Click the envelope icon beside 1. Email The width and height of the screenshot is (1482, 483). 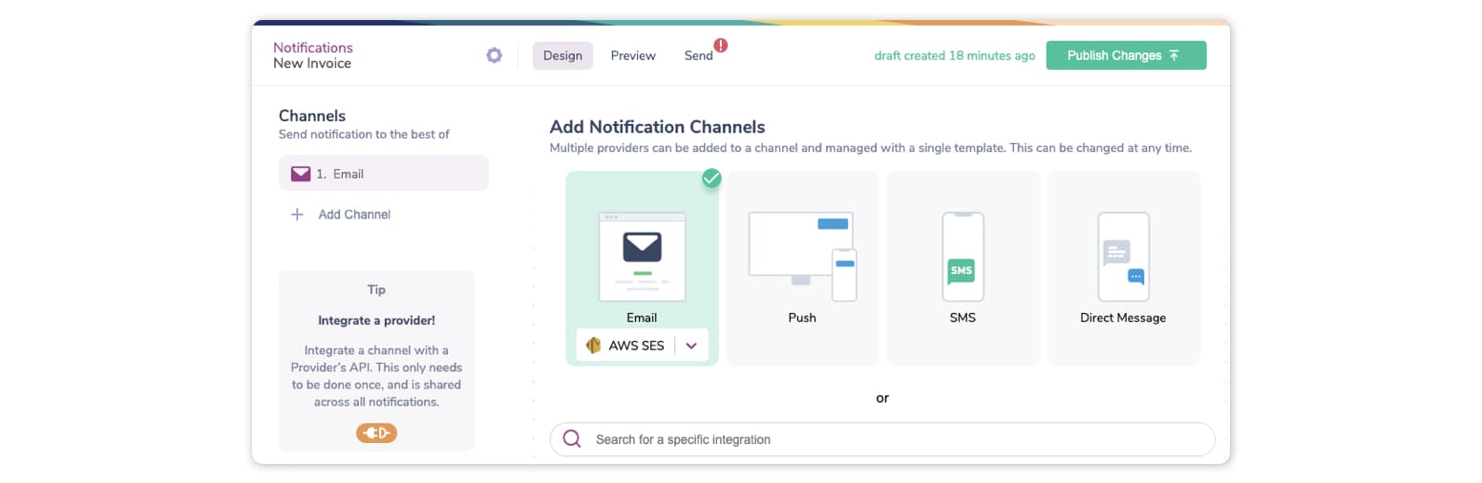pos(301,174)
